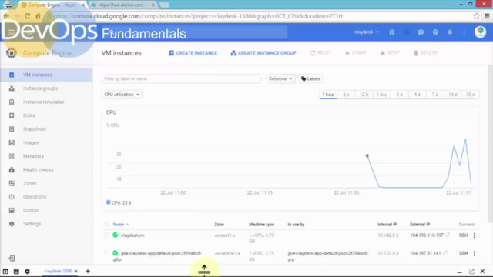Check the gke-claydesk-app instance checkbox
493x277 pixels.
tap(106, 253)
